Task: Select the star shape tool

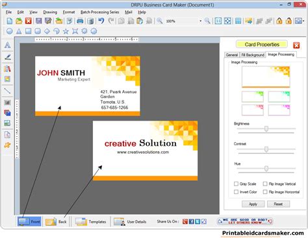Action: click(66, 31)
